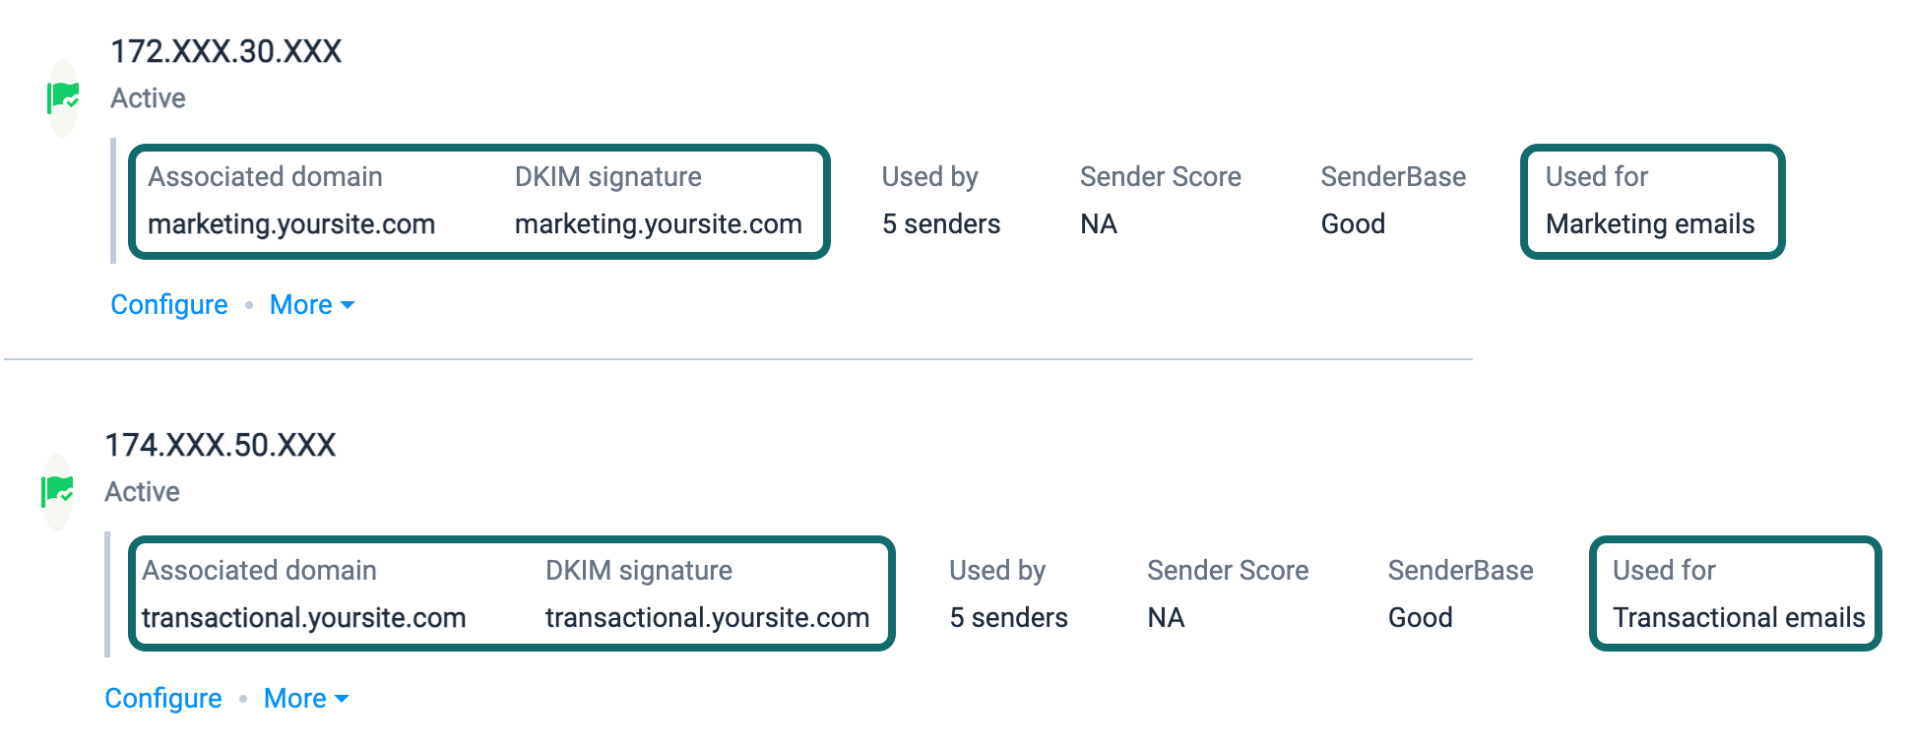Click the Active status under 174.XXX.50.XXX
The width and height of the screenshot is (1910, 748).
[x=142, y=492]
